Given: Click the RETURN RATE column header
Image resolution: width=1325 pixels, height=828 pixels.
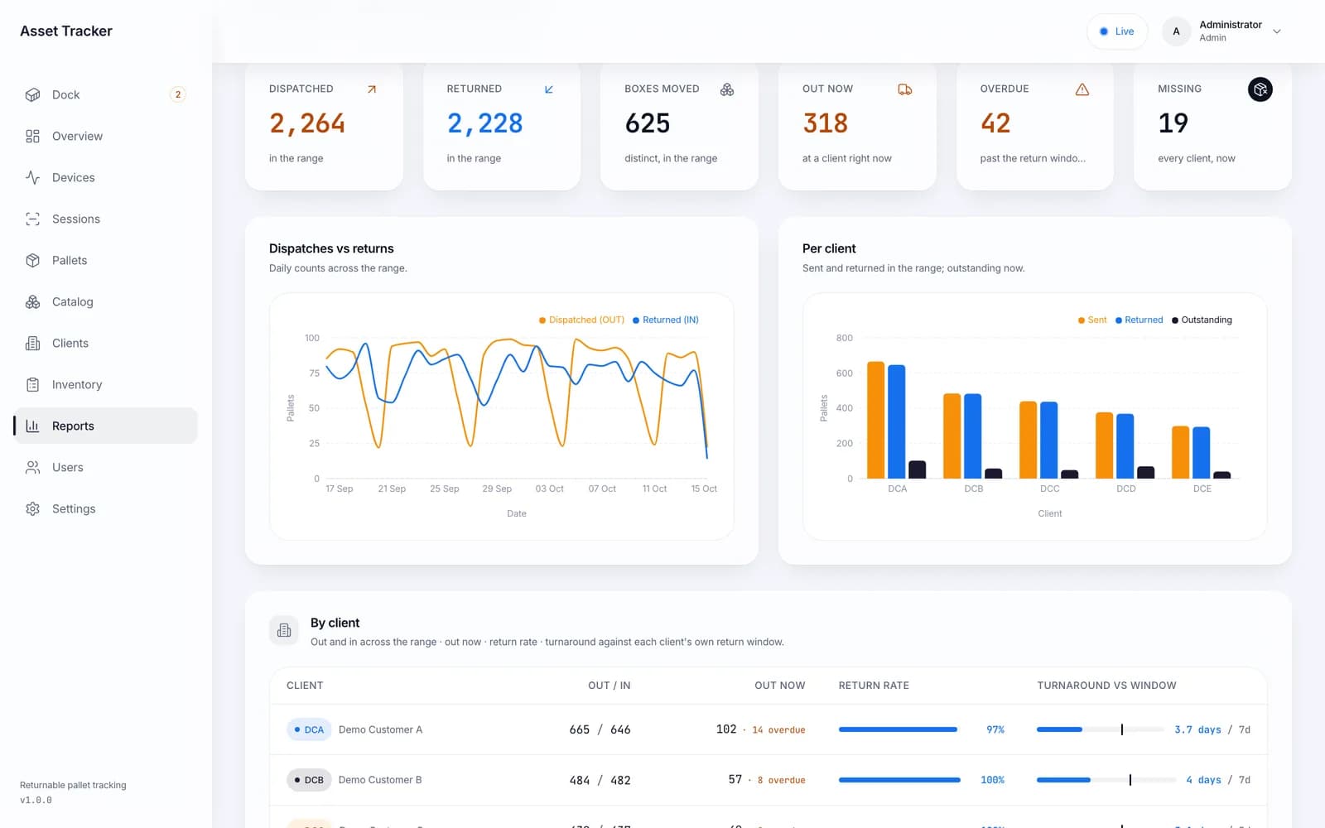Looking at the screenshot, I should coord(874,686).
